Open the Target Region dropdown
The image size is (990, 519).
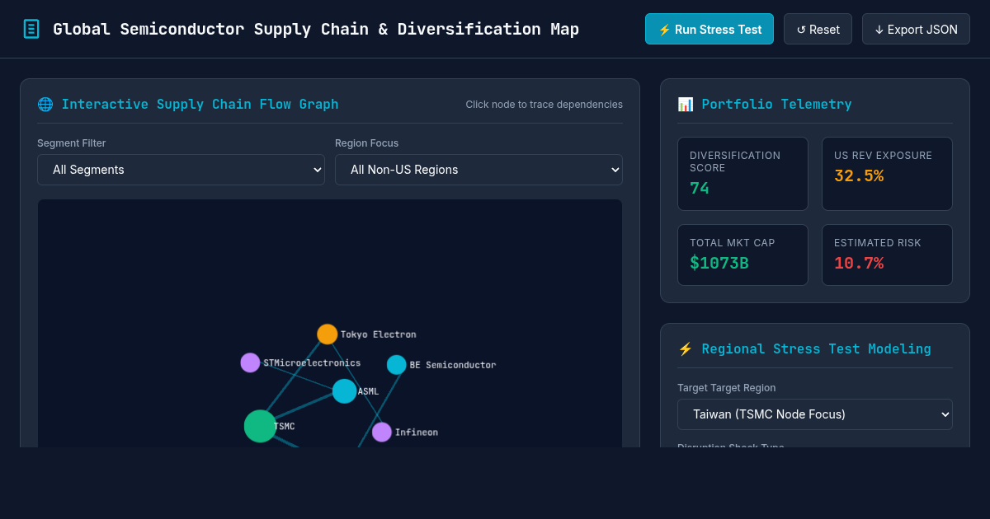tap(815, 414)
